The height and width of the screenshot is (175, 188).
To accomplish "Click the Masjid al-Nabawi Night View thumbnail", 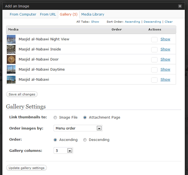I will pos(11,39).
